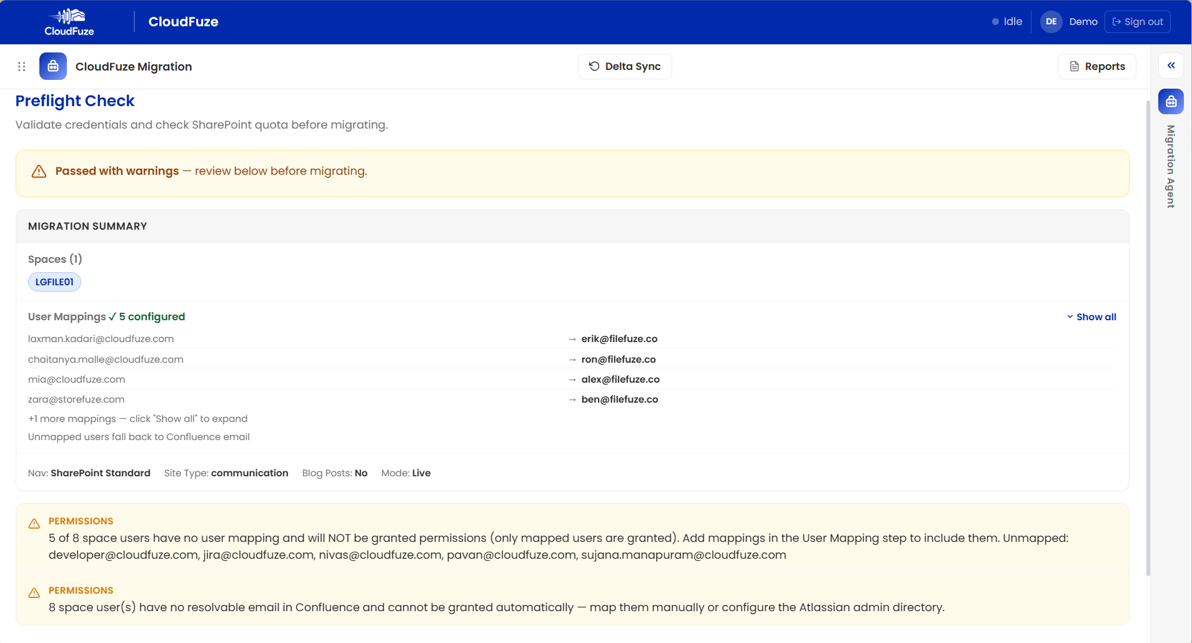This screenshot has height=643, width=1192.
Task: Click the Migration Agent vertical label
Action: [1171, 167]
